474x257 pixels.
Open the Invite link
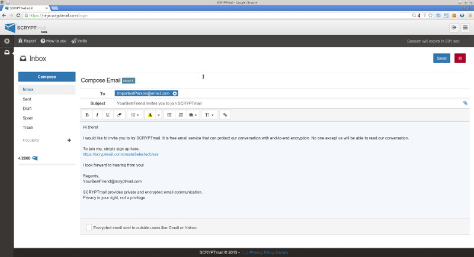click(x=79, y=41)
